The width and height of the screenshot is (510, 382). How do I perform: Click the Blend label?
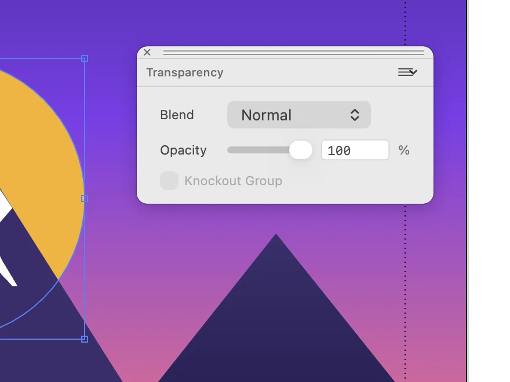click(x=177, y=115)
